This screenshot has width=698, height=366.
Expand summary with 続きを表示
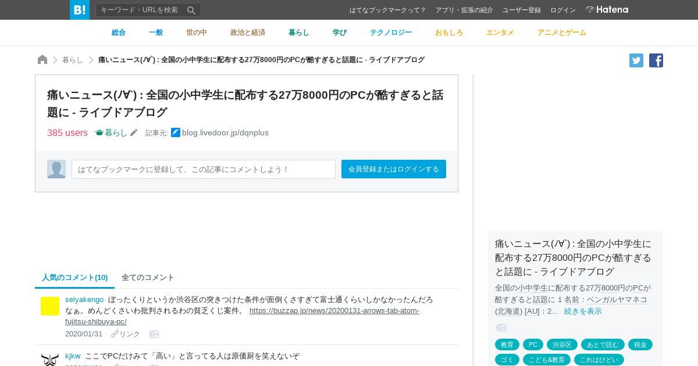coord(583,311)
